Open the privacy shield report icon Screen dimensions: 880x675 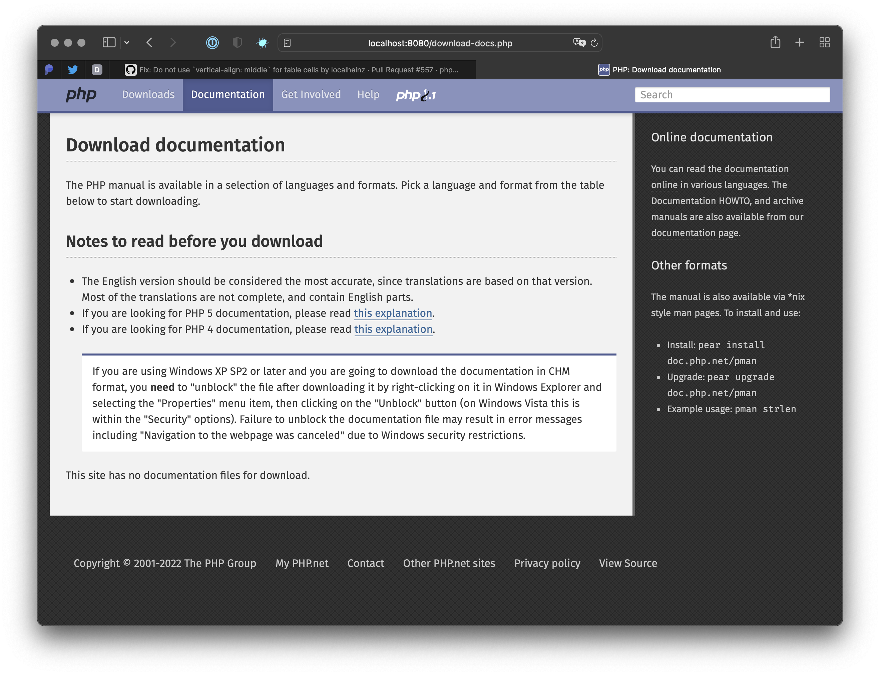237,43
